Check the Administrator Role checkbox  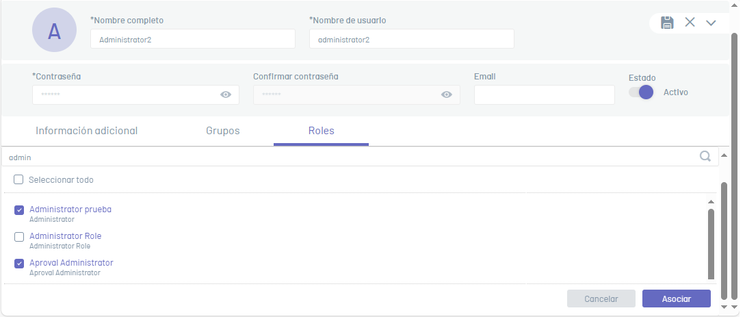click(x=19, y=237)
